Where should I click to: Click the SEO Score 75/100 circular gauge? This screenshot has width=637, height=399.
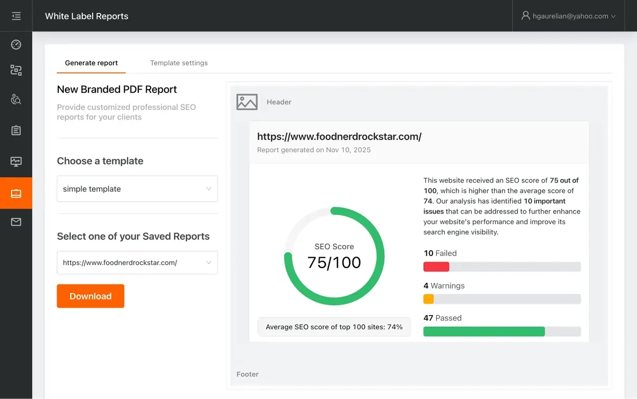click(334, 256)
